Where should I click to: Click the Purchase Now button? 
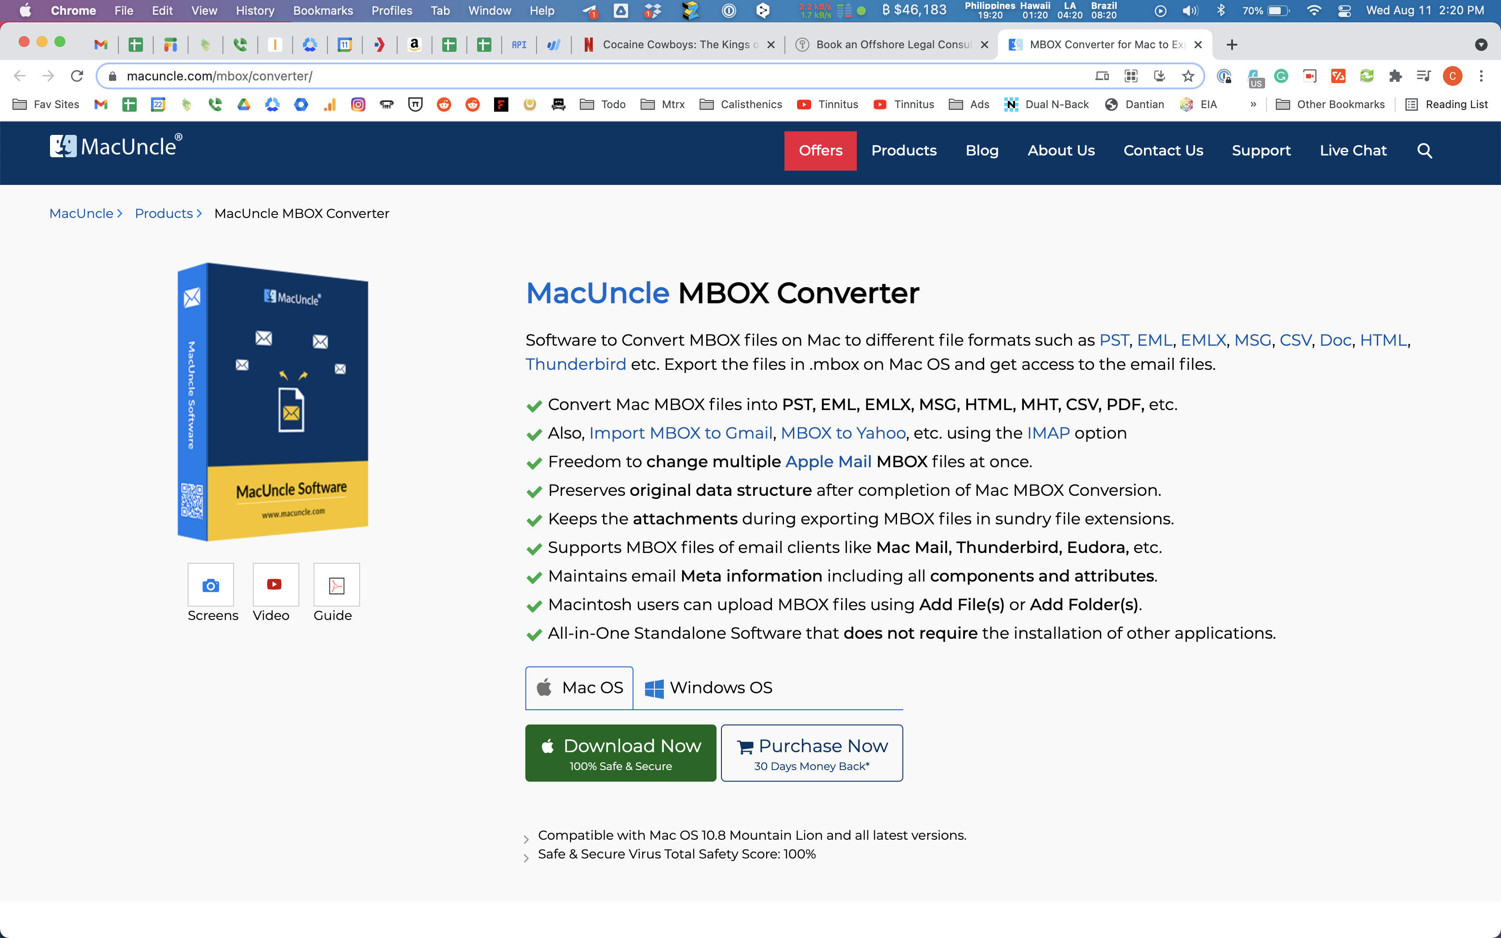click(812, 753)
